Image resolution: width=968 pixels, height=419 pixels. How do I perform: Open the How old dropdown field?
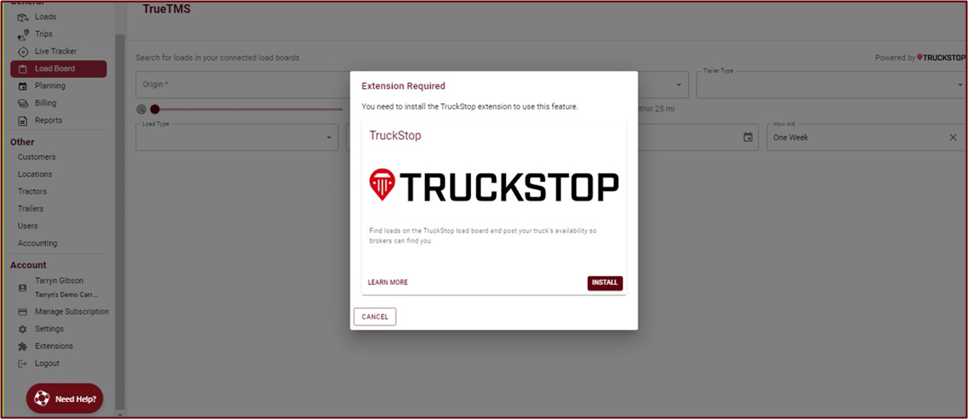866,138
